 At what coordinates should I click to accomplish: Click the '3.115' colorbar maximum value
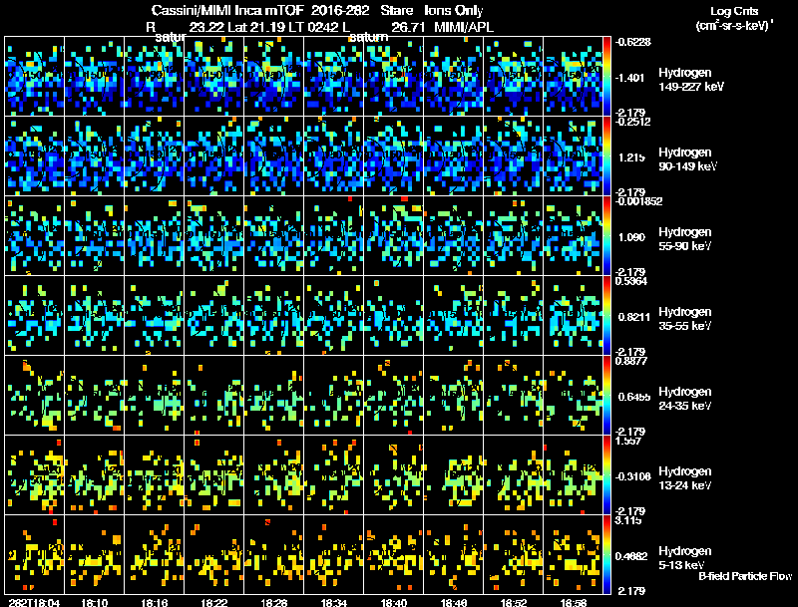(628, 520)
